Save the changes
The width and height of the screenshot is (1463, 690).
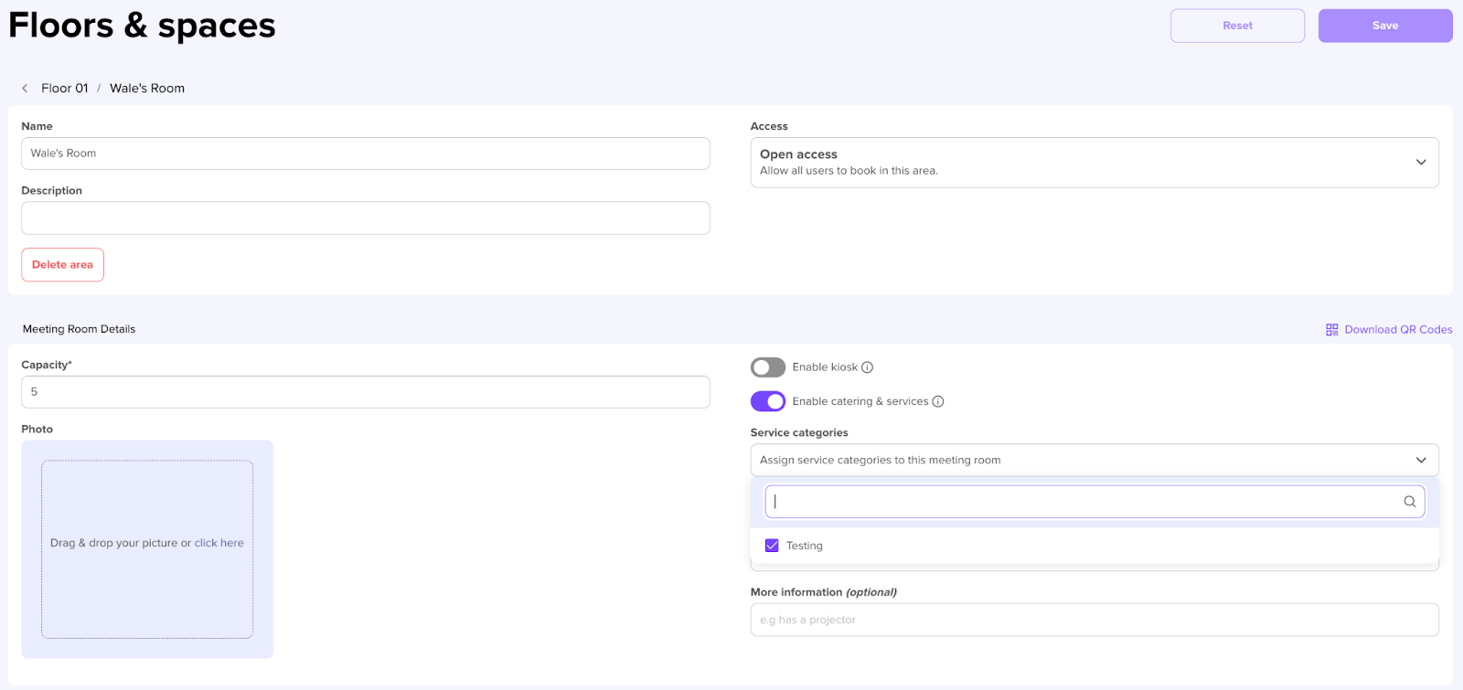[1385, 26]
